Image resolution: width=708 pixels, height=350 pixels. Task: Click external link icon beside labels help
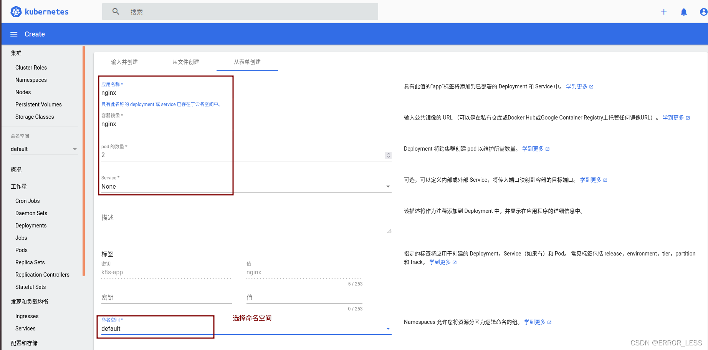tap(455, 262)
